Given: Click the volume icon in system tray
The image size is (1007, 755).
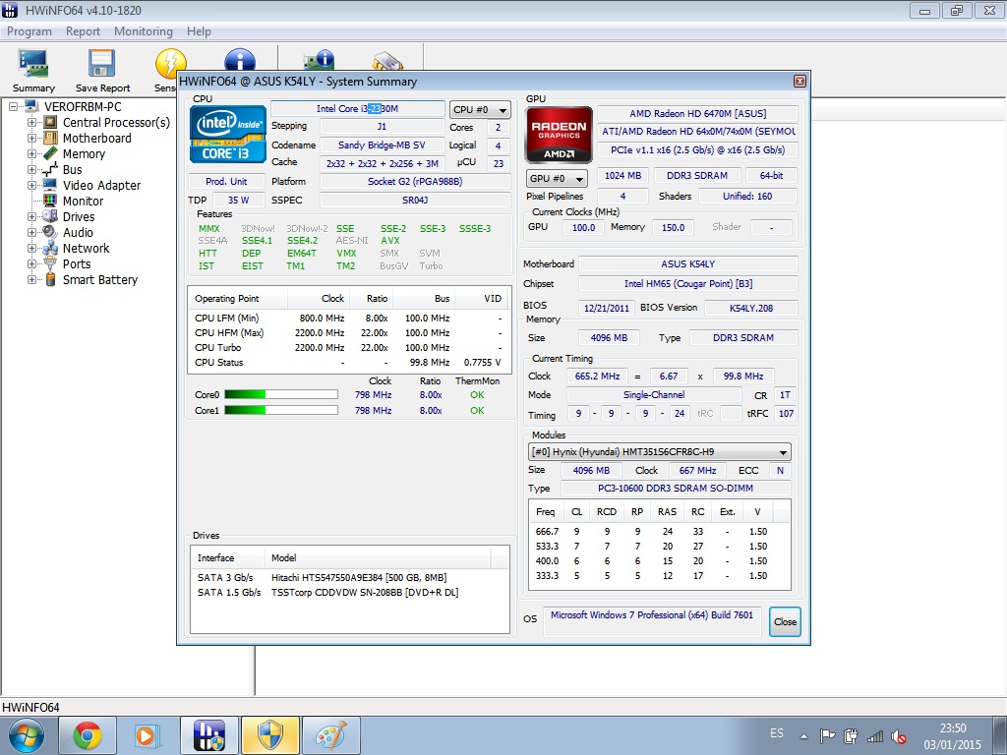Looking at the screenshot, I should click(899, 735).
